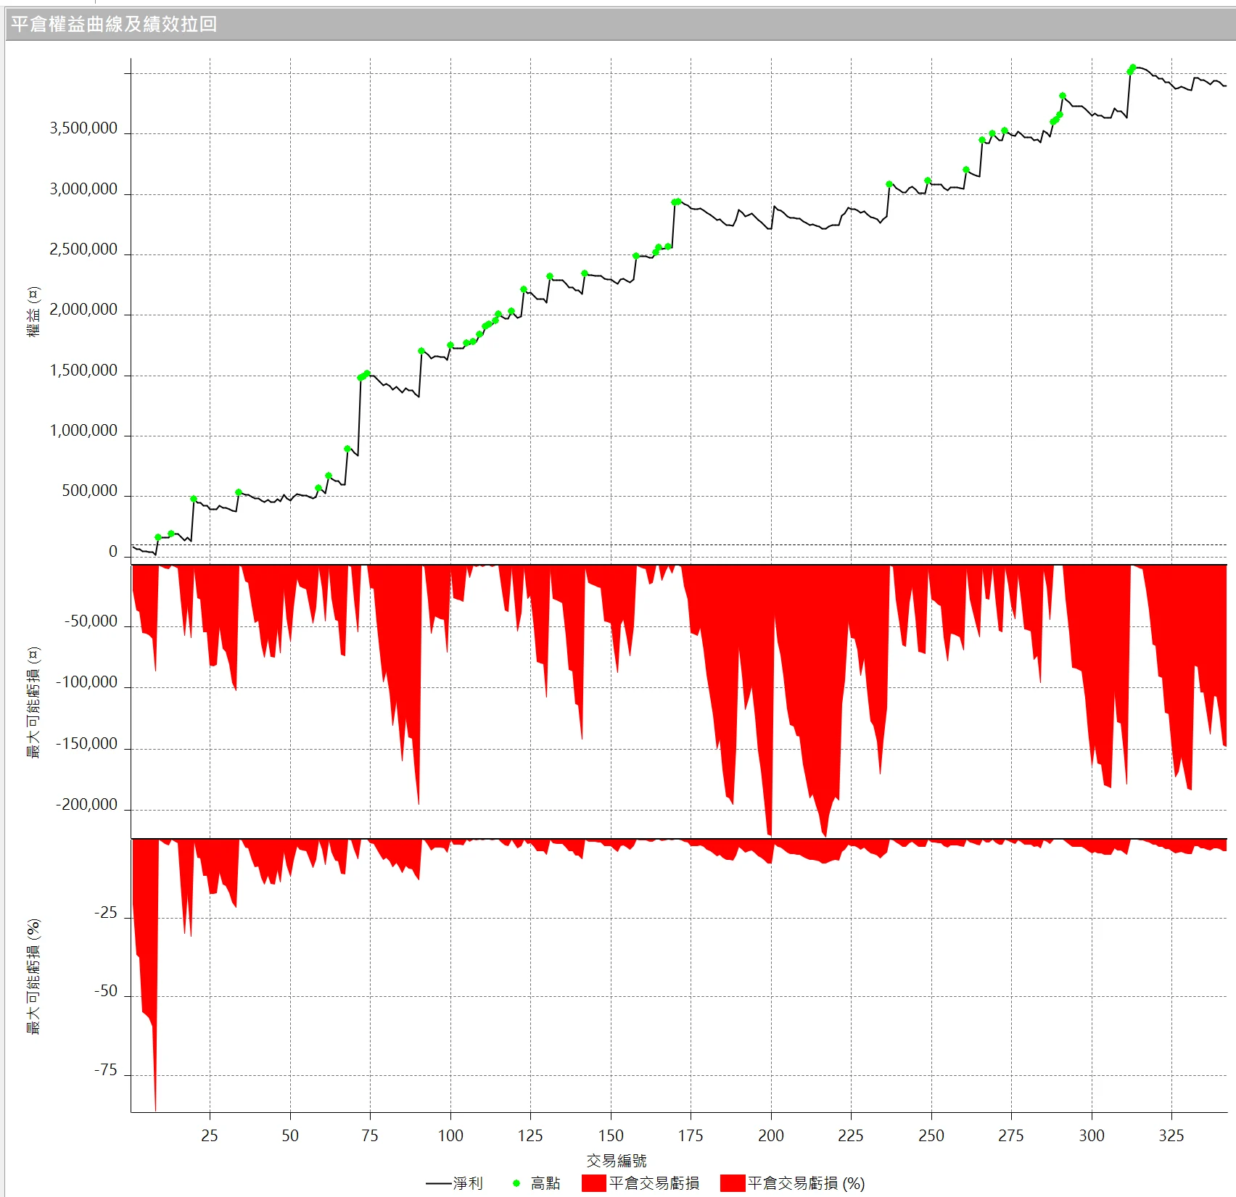Viewport: 1236px width, 1197px height.
Task: Click the 1,500,000 equity axis value
Action: (83, 371)
